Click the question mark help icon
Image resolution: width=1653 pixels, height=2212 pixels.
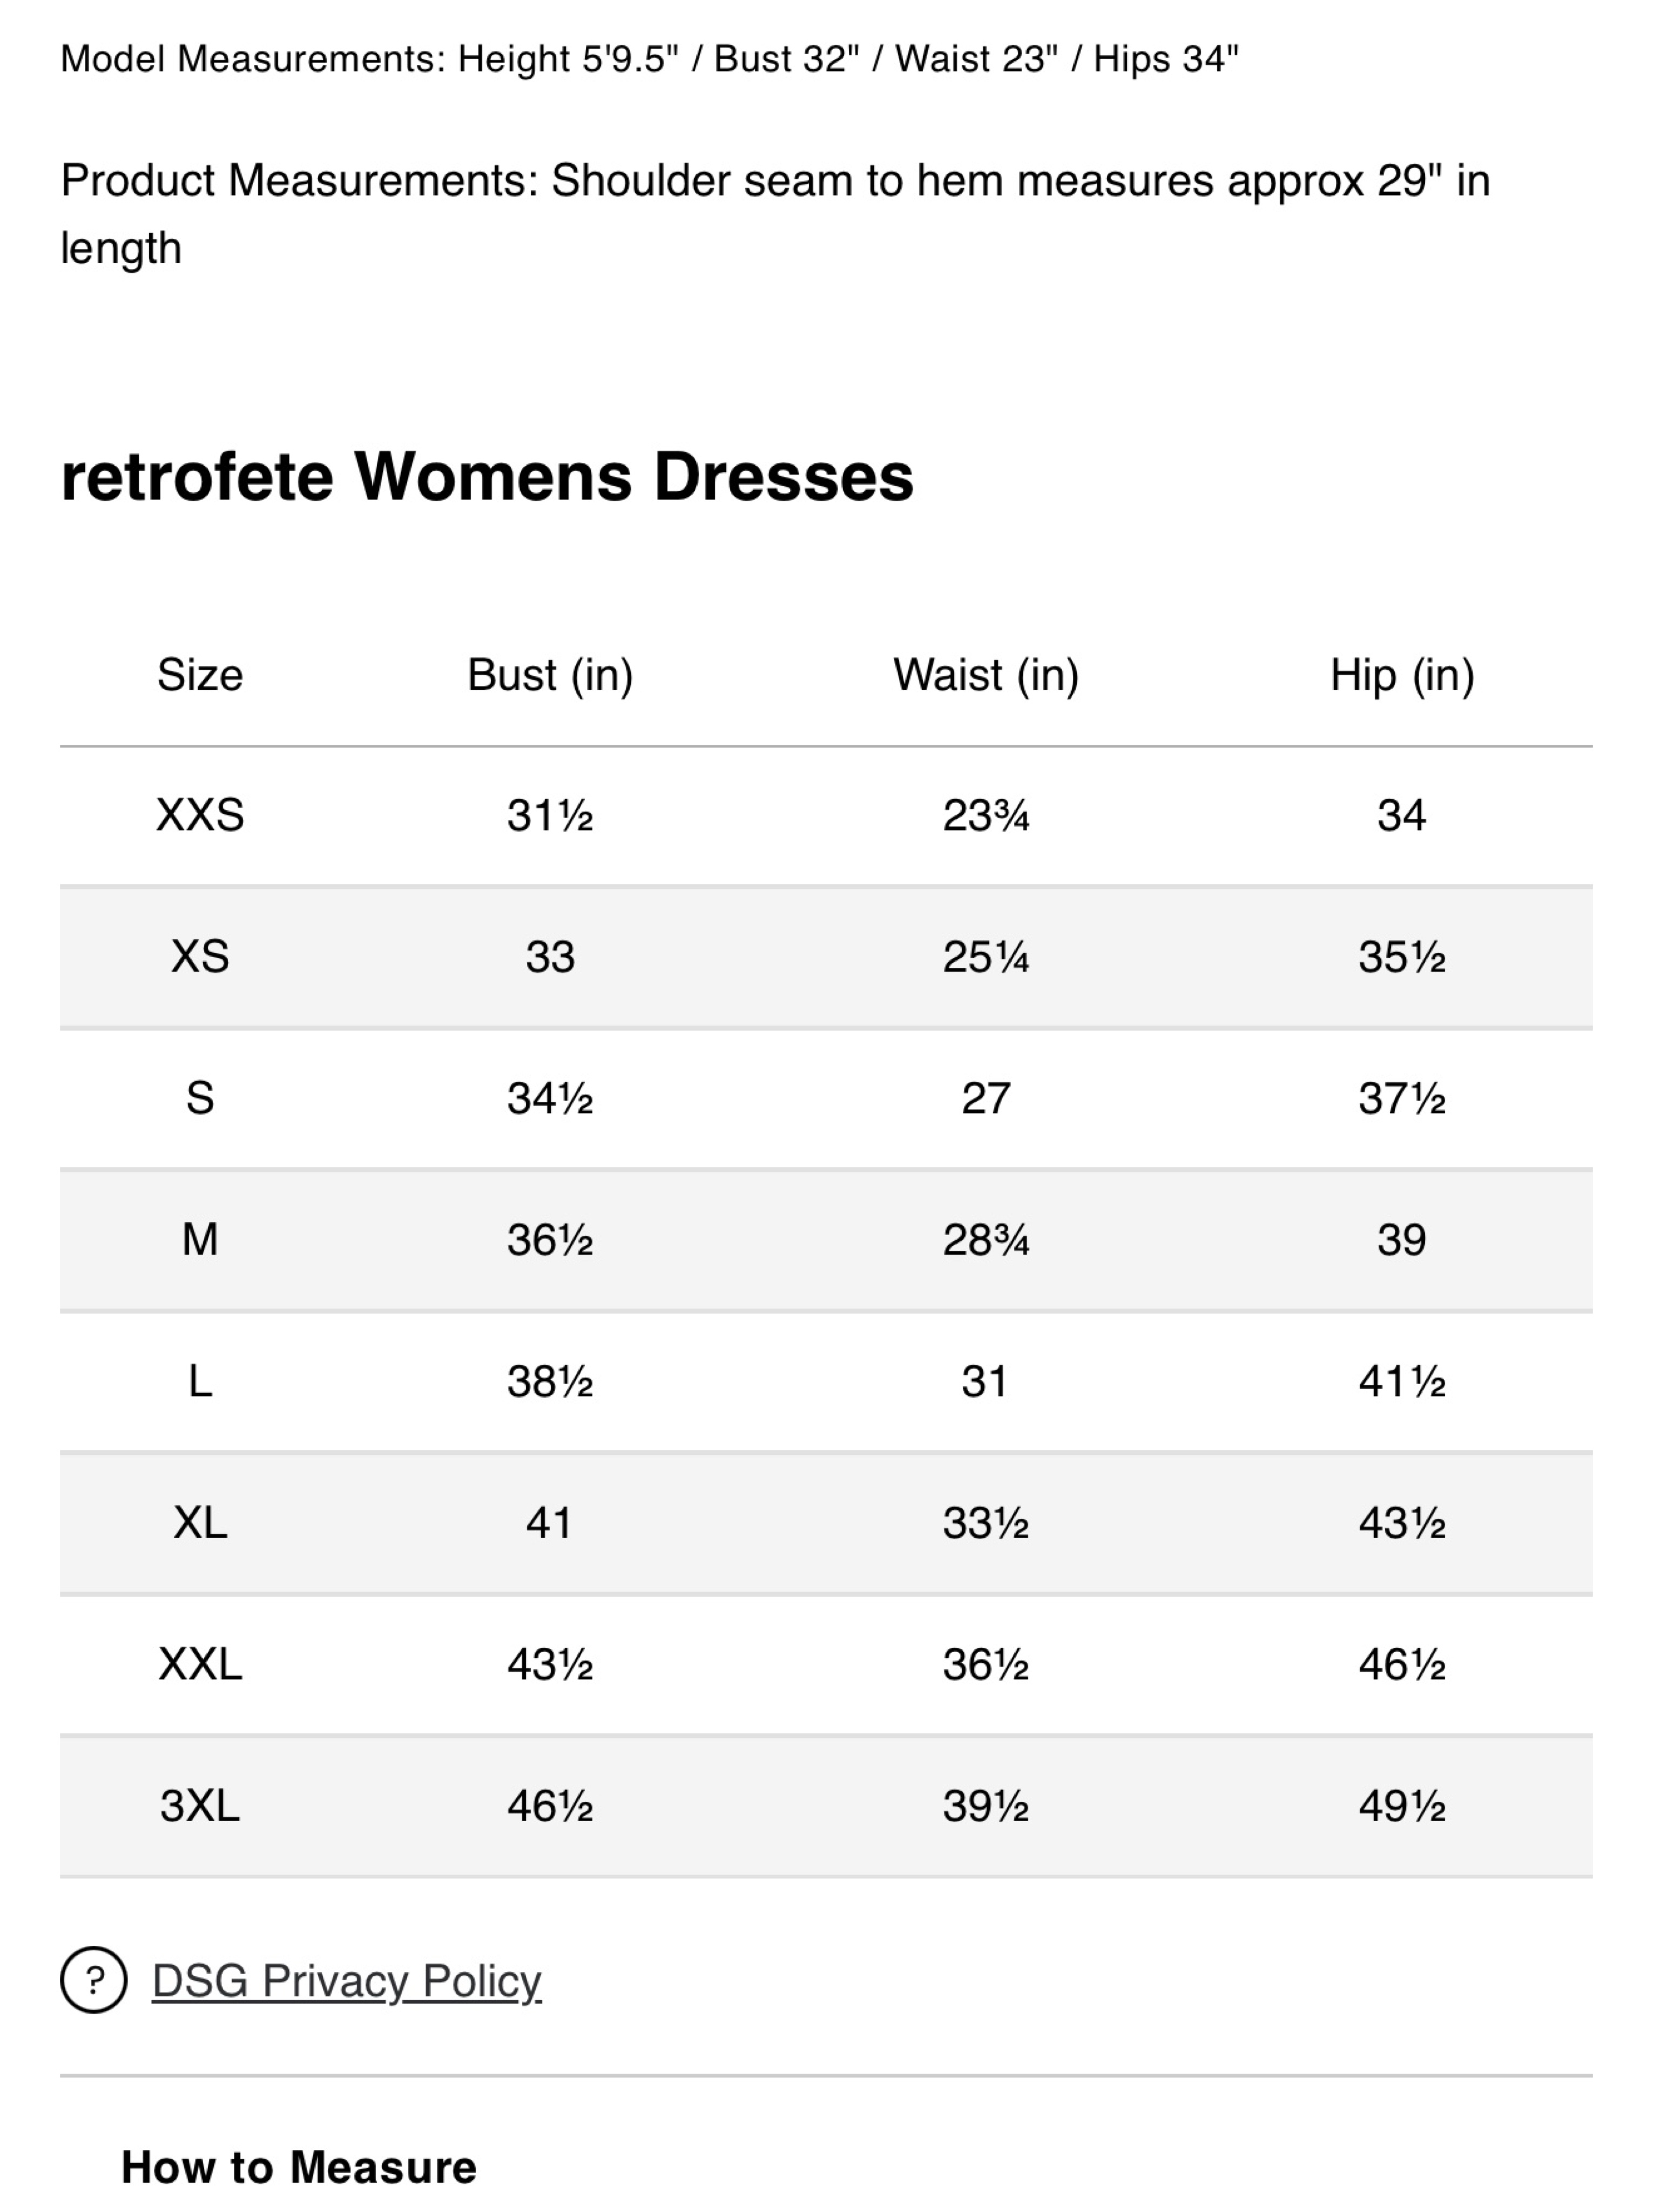(x=94, y=1980)
